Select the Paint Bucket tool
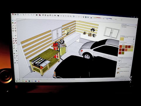The image size is (141, 106). pos(13,23)
